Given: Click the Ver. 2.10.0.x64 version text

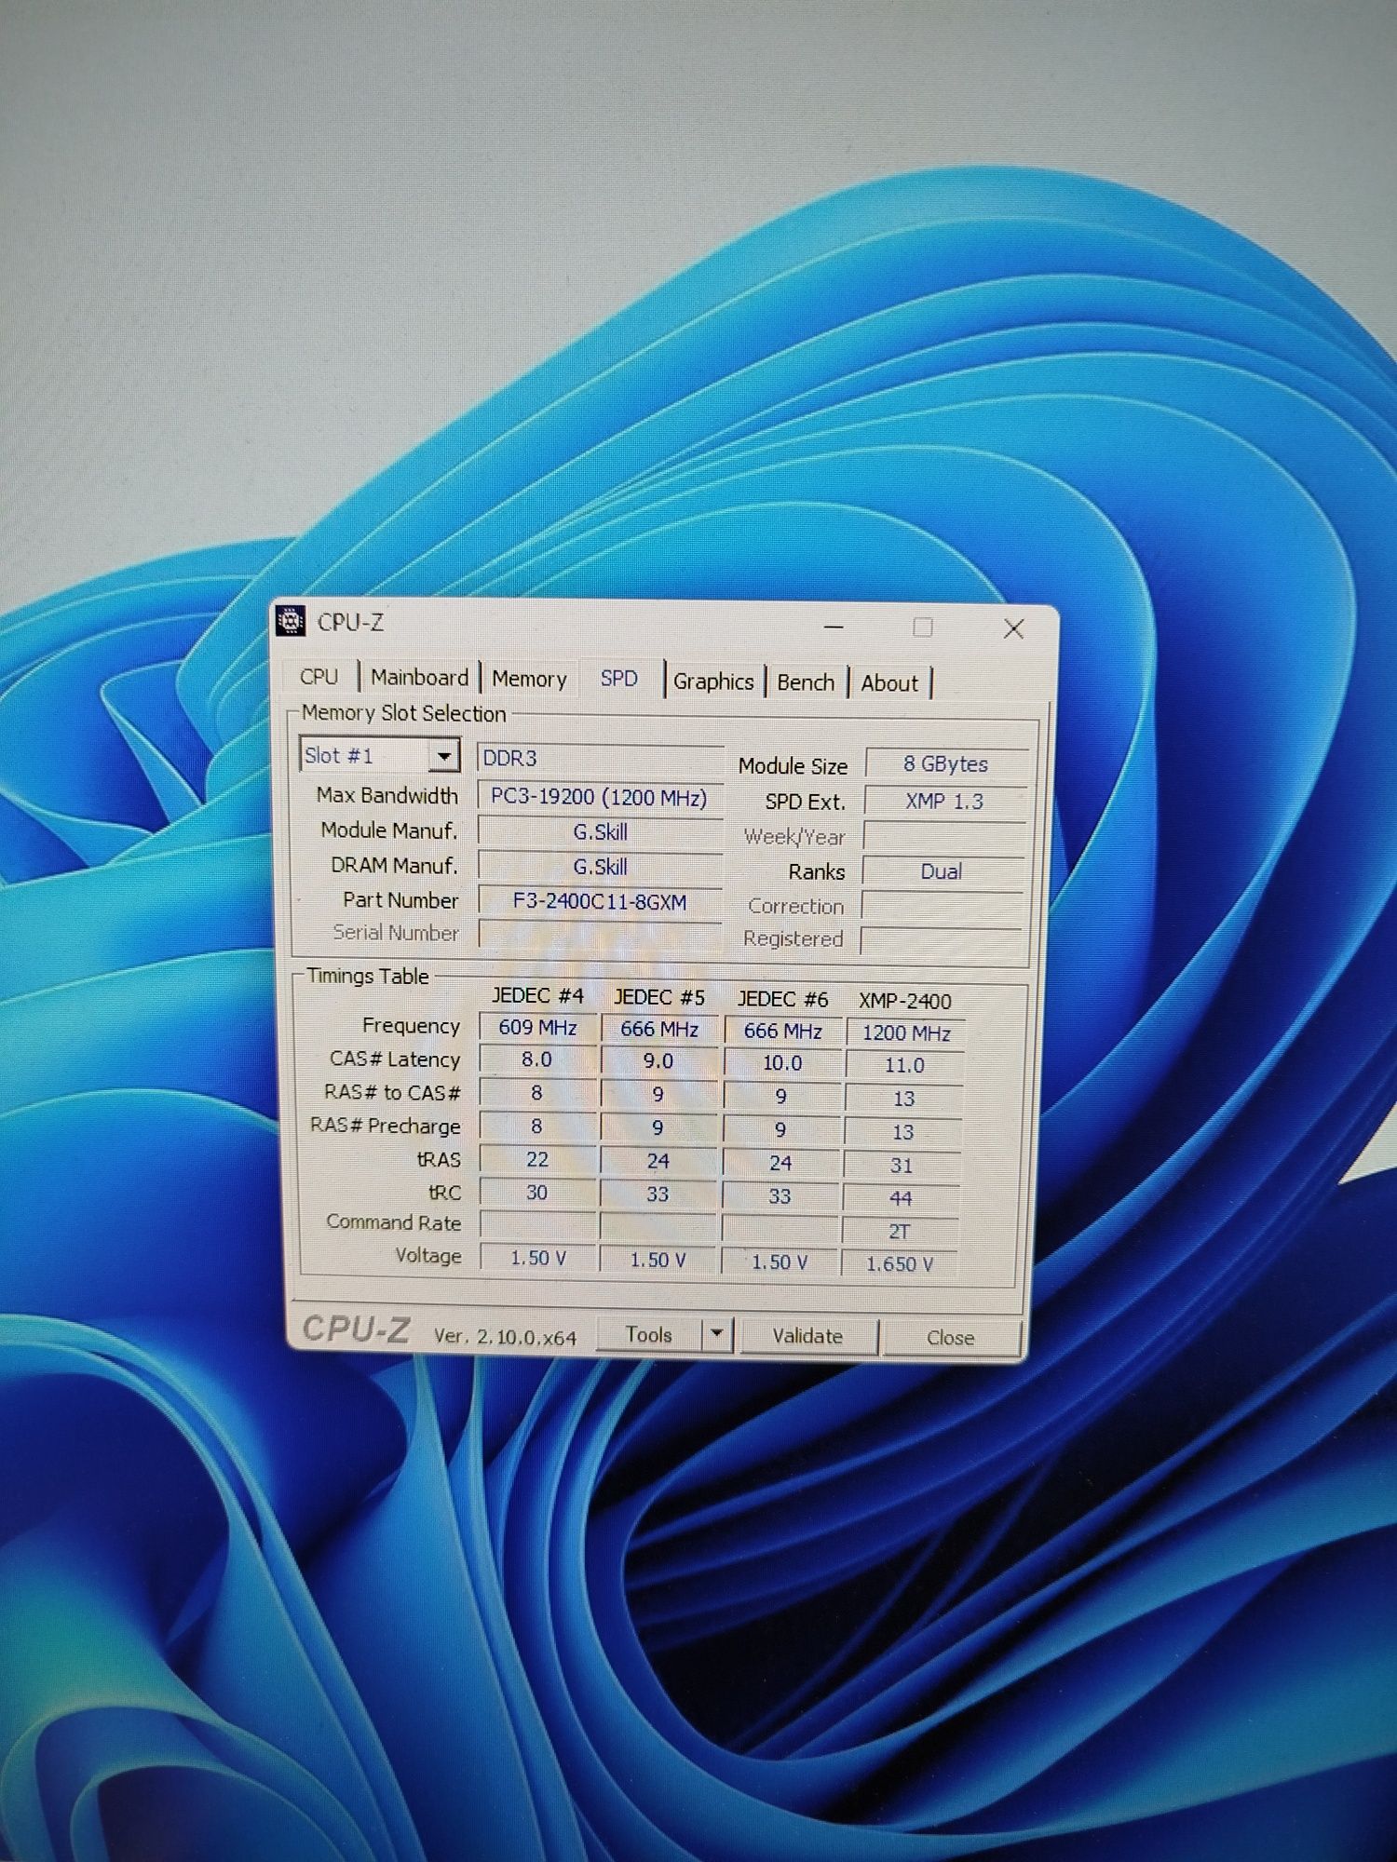Looking at the screenshot, I should [x=505, y=1337].
